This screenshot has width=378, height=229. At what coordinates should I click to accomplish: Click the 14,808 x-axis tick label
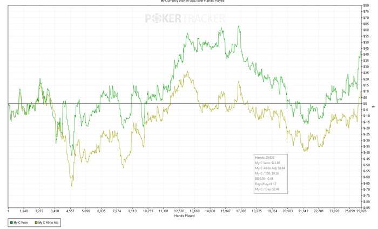pos(210,211)
